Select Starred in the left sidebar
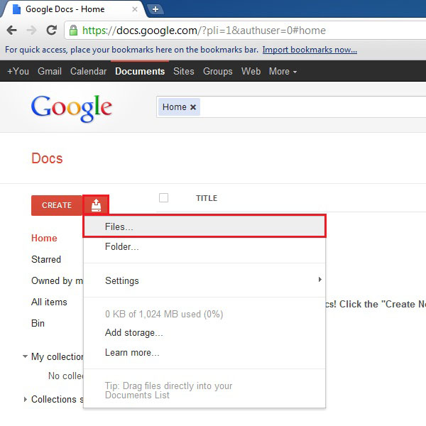This screenshot has height=426, width=426. (46, 259)
